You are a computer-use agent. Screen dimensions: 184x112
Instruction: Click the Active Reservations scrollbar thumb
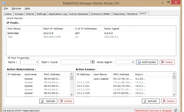tap(71, 78)
